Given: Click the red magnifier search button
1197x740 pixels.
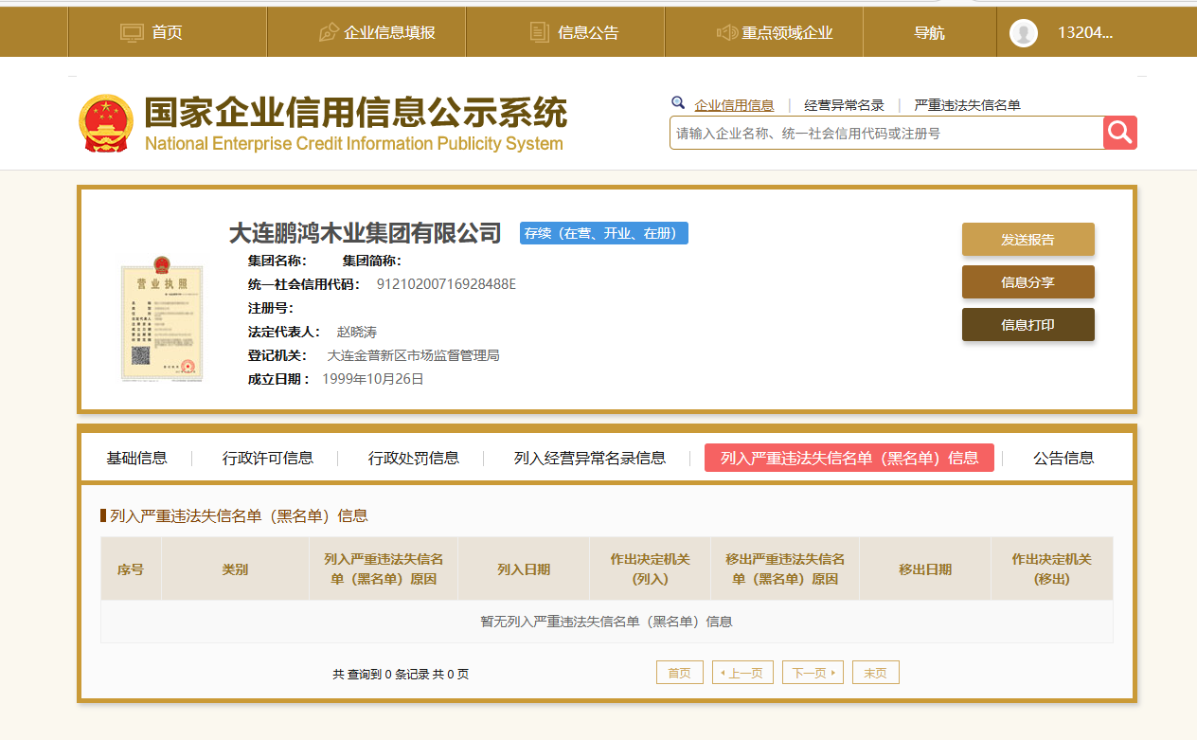Looking at the screenshot, I should [x=1119, y=133].
